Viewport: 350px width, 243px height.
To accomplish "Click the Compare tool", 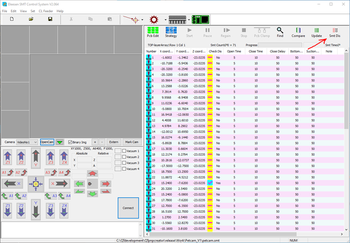I will pos(298,32).
